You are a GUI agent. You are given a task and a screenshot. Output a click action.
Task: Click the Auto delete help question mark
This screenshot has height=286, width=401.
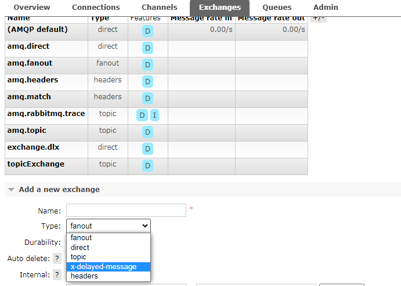click(57, 259)
